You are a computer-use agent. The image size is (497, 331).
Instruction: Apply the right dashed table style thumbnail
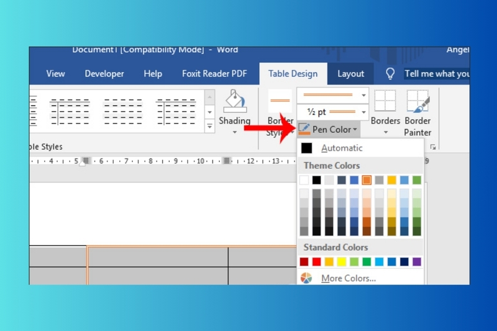click(175, 112)
